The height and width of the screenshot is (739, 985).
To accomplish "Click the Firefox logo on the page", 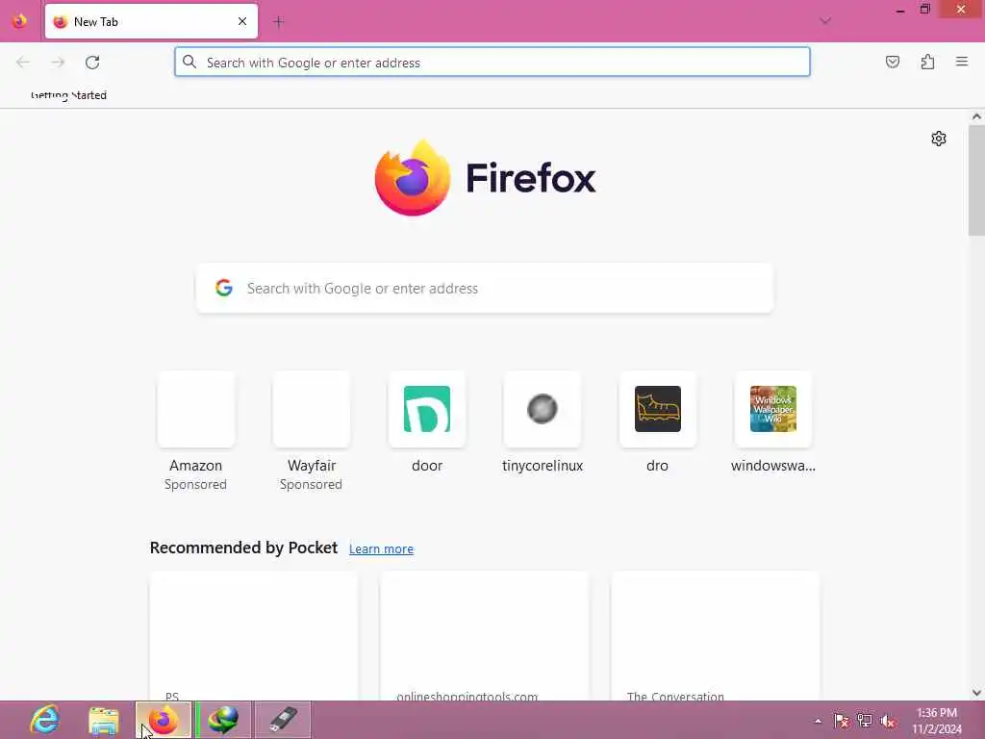I will click(485, 178).
